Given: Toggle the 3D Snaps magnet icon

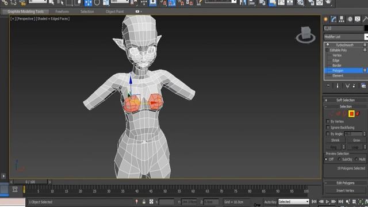Looking at the screenshot, I should click(x=163, y=2).
